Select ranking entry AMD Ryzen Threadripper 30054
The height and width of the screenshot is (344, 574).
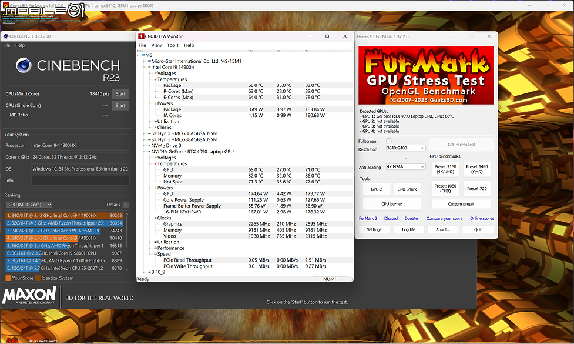tap(65, 223)
